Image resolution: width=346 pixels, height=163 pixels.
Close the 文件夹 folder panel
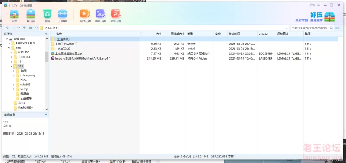coord(46,34)
